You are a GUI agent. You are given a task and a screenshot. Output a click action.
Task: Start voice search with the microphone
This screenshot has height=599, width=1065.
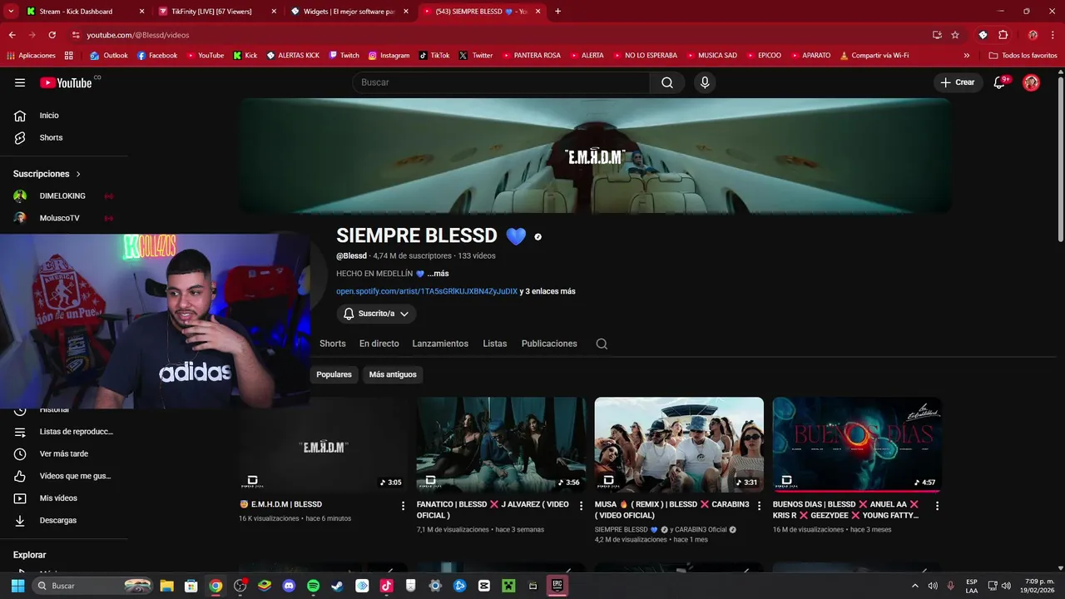705,82
